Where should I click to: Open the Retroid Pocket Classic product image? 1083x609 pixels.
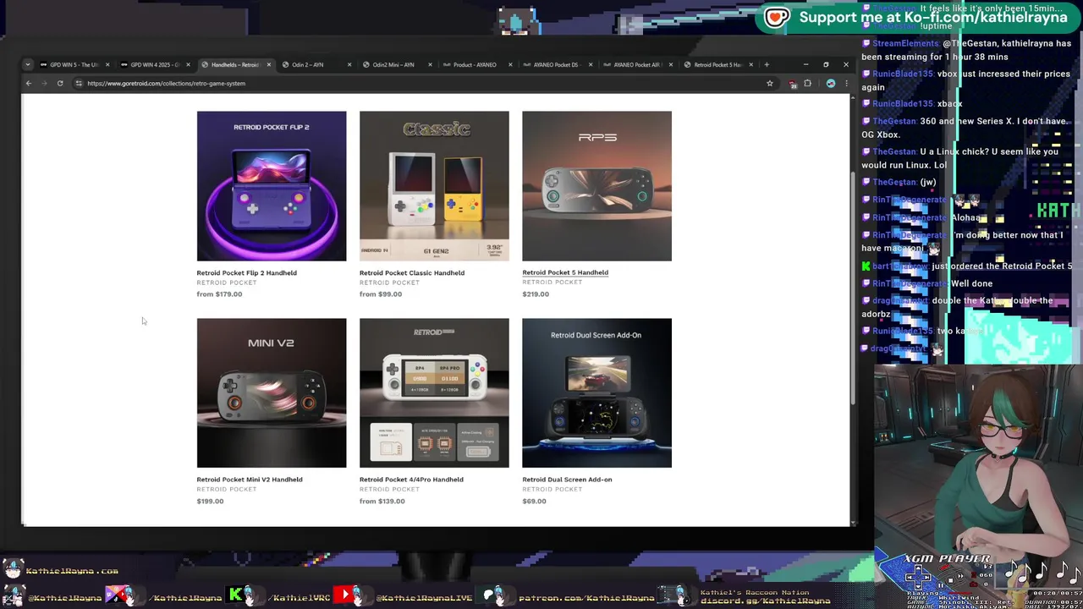[x=434, y=186]
